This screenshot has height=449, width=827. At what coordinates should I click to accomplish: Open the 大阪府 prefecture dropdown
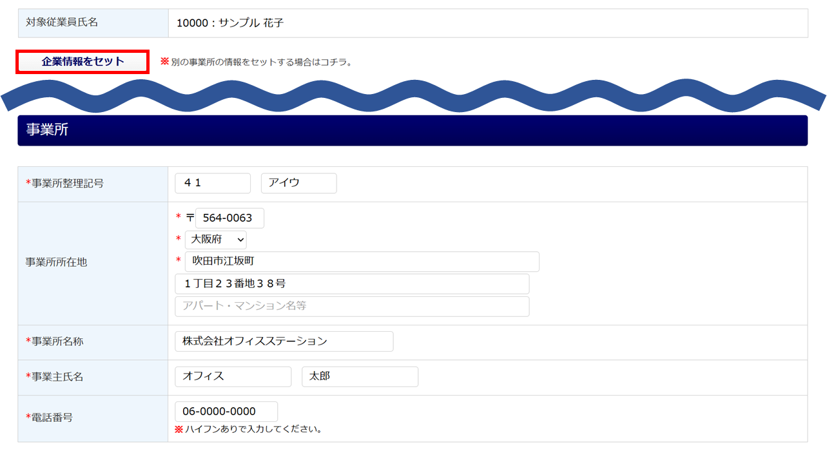[215, 240]
